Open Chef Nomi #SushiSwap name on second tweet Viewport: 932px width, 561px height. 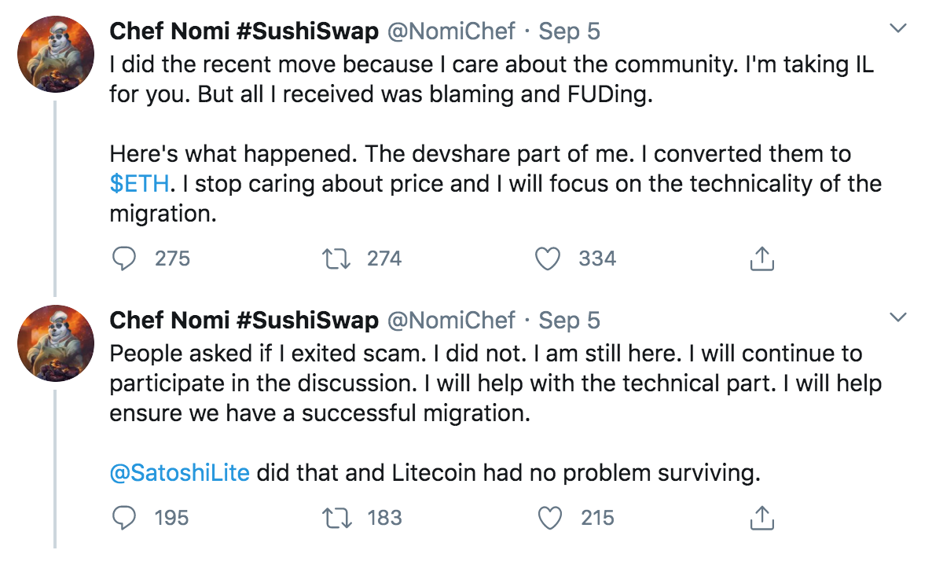[244, 320]
